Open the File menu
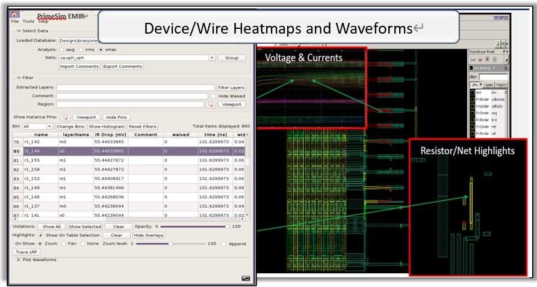Viewport: 537px width, 287px height. pyautogui.click(x=15, y=22)
